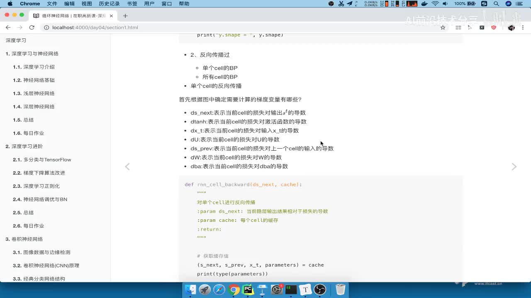Open Finder from the dock

[190, 289]
